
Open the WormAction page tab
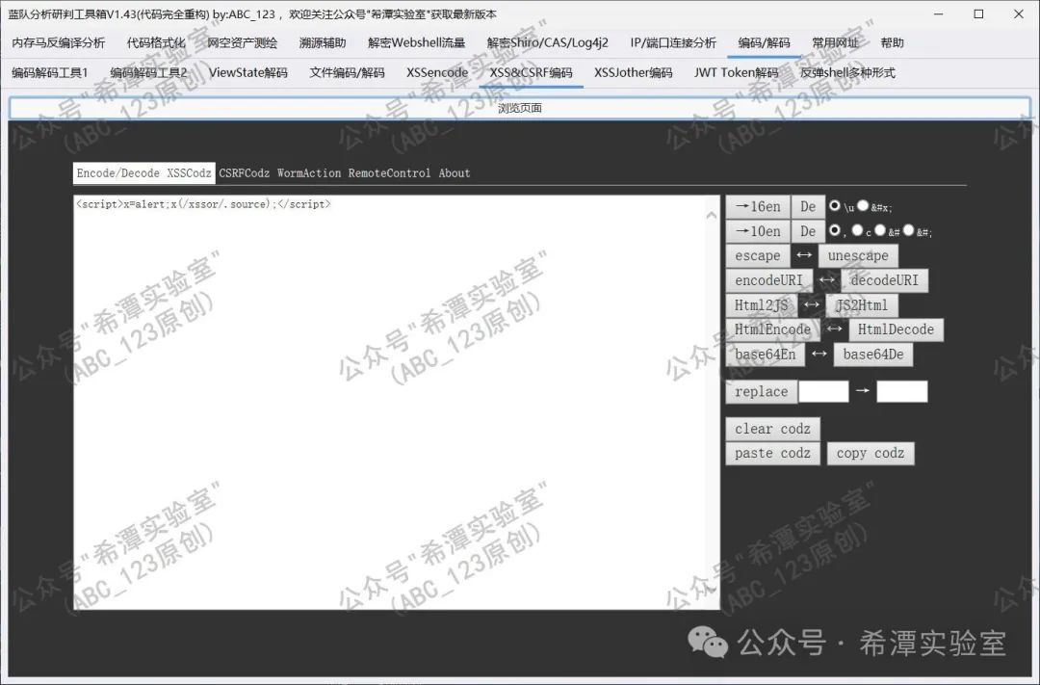click(309, 173)
